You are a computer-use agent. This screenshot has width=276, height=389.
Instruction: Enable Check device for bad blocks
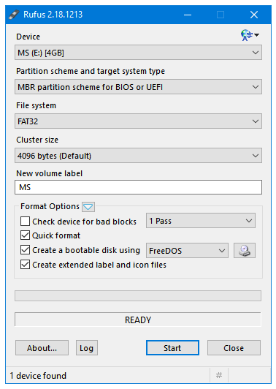[26, 222]
